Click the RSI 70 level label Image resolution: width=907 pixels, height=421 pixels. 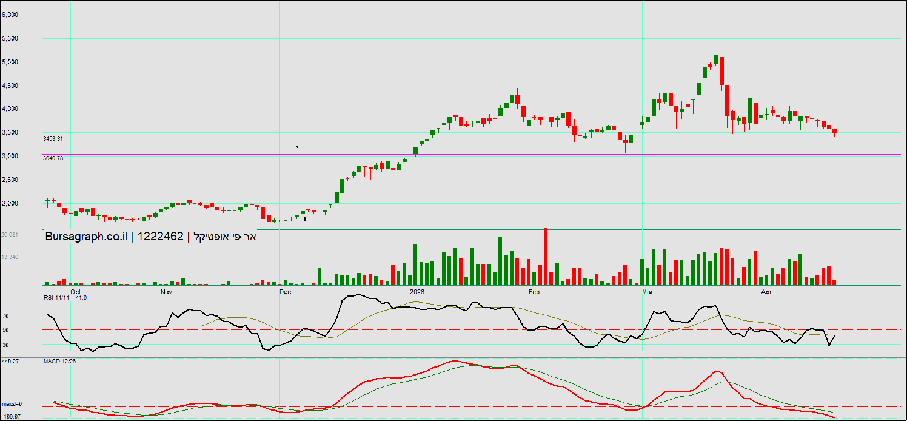pos(5,316)
